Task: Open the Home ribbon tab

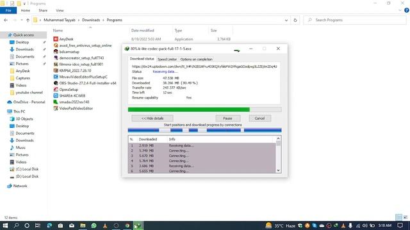Action: pyautogui.click(x=26, y=10)
